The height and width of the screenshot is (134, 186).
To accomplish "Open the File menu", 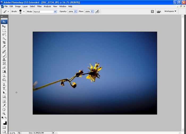I will [x=6, y=6].
